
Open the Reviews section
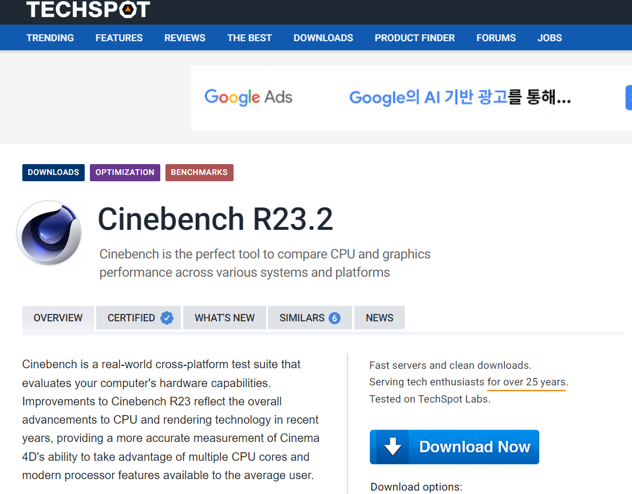(185, 38)
